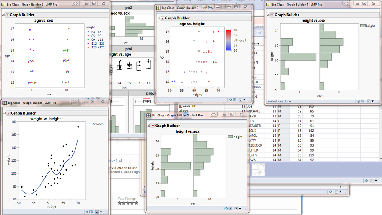Click Smooth line legend in weight vs. height graph
Image resolution: width=382 pixels, height=215 pixels.
(x=95, y=124)
